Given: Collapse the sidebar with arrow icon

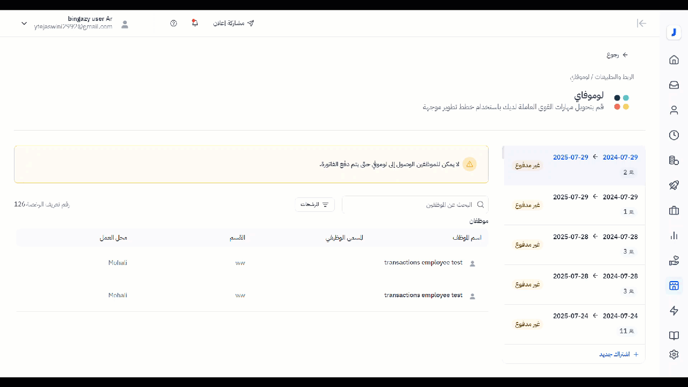Looking at the screenshot, I should 641,23.
